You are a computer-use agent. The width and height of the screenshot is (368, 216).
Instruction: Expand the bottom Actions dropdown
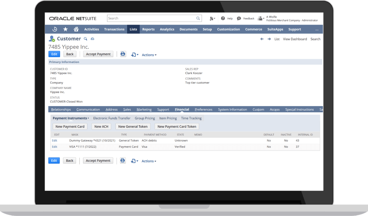click(149, 161)
